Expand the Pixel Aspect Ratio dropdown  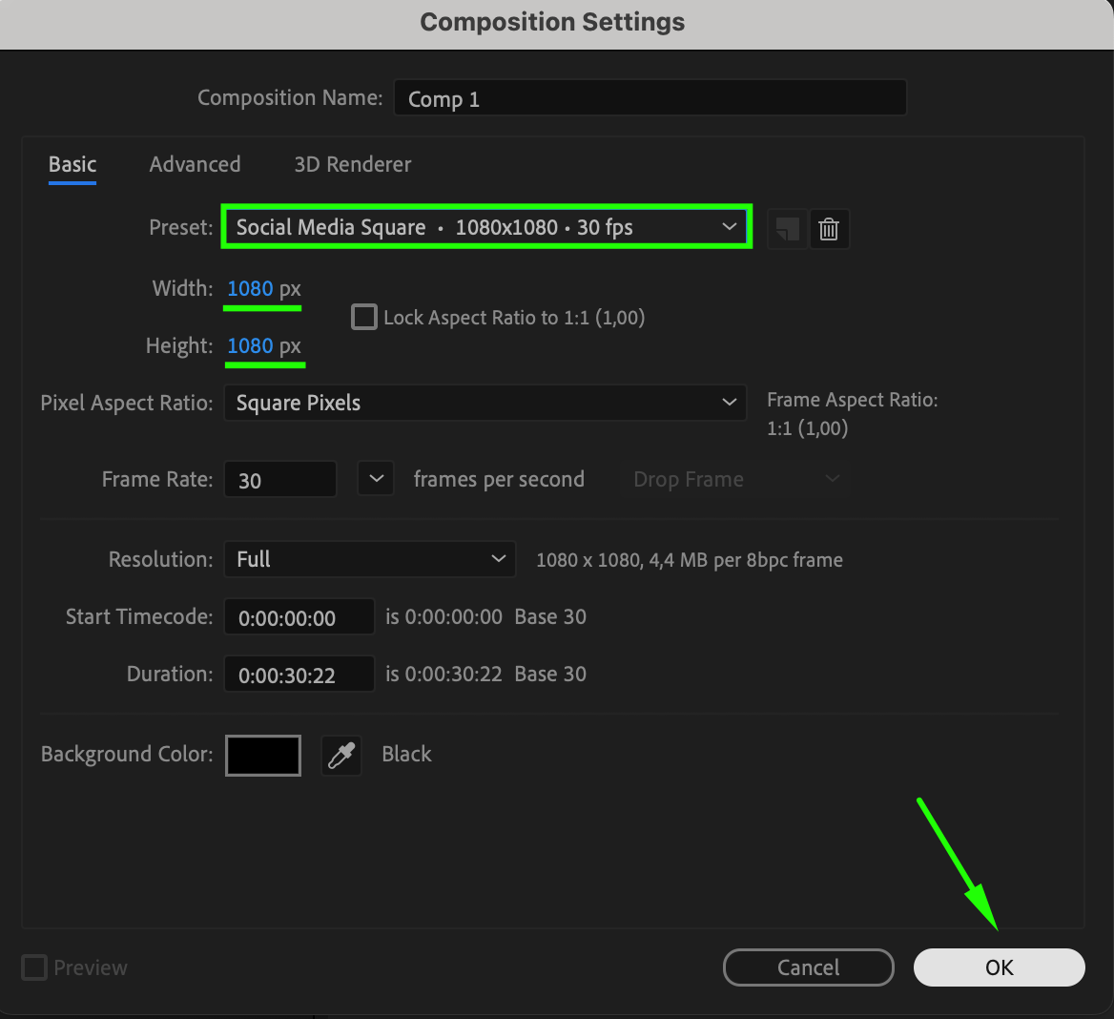click(485, 403)
